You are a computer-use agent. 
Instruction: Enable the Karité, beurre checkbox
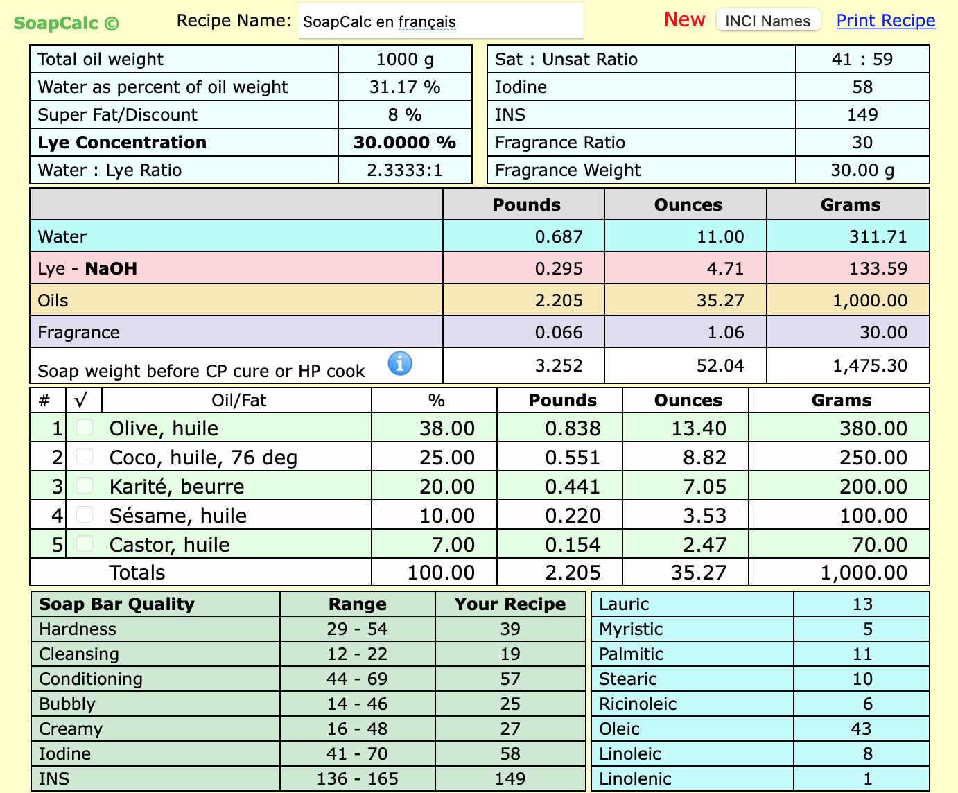click(x=85, y=485)
